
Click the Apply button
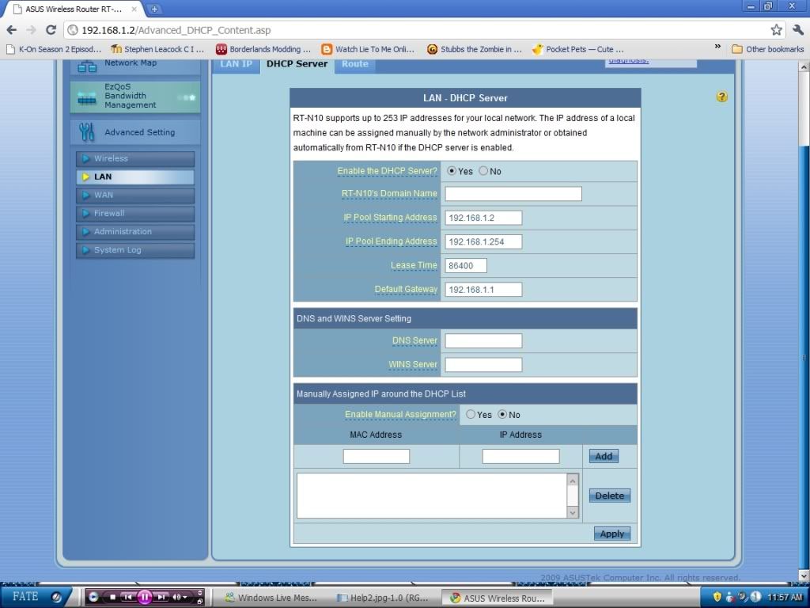(611, 534)
